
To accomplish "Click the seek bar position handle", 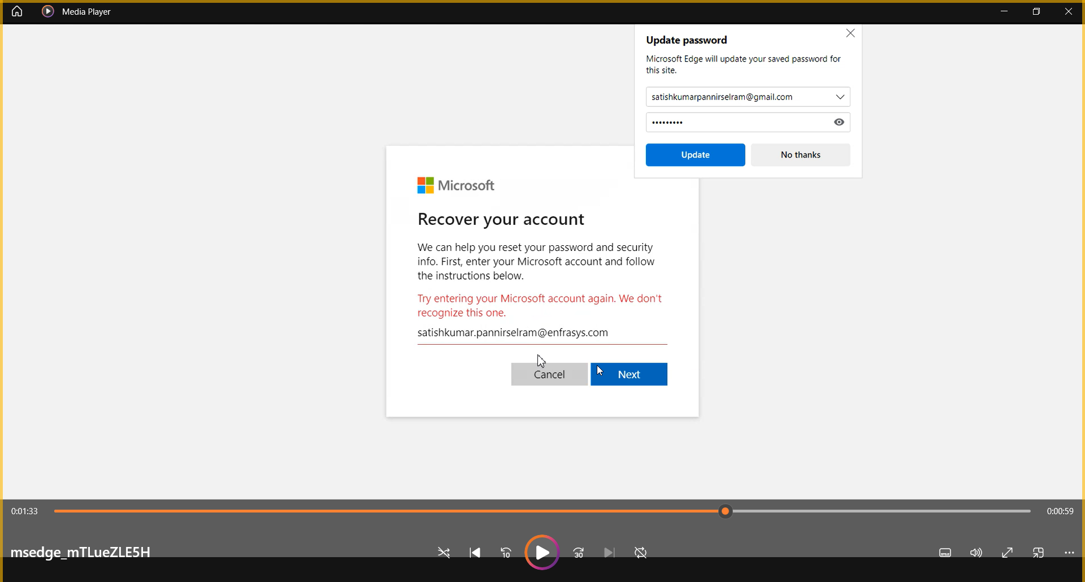I will click(x=726, y=511).
